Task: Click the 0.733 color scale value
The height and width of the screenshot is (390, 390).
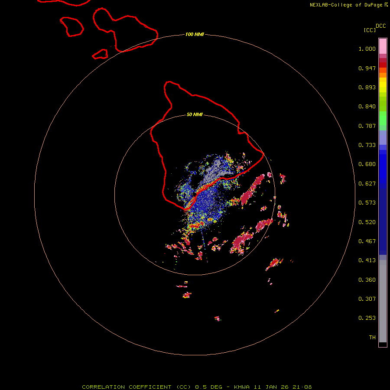Action: [367, 145]
